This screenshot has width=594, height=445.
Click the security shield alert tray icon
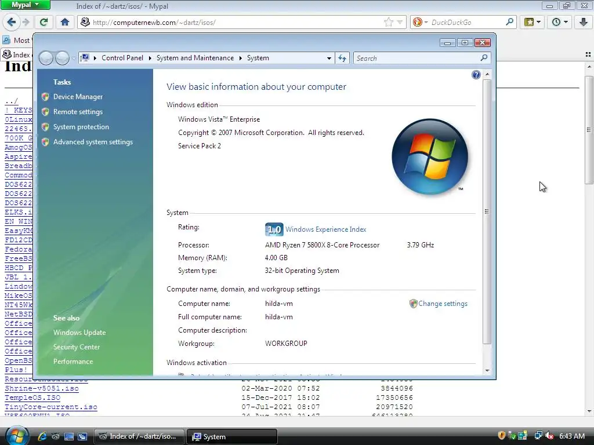coord(502,436)
